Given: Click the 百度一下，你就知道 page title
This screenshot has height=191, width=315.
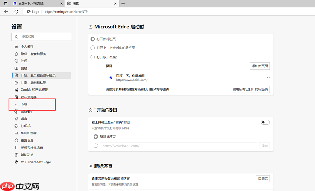Looking at the screenshot, I should click(130, 76).
